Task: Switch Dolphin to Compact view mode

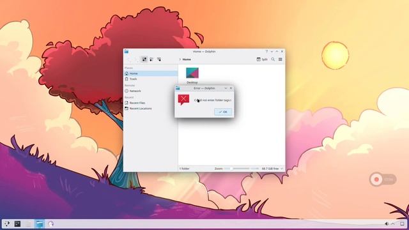Action: [x=151, y=59]
